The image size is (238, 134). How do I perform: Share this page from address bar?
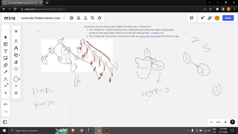(205, 9)
